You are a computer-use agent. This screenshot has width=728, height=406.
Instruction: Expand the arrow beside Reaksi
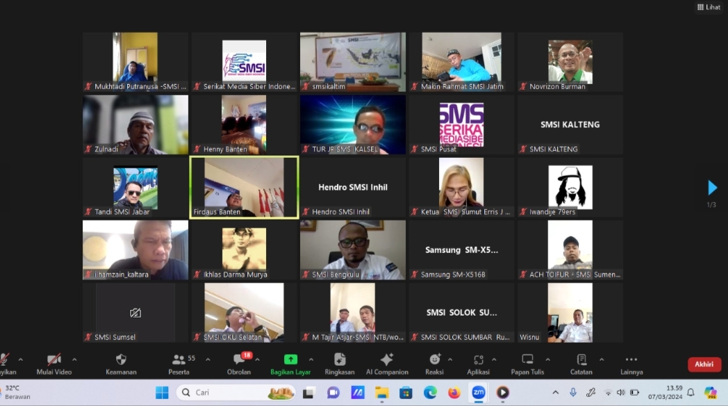tap(449, 359)
